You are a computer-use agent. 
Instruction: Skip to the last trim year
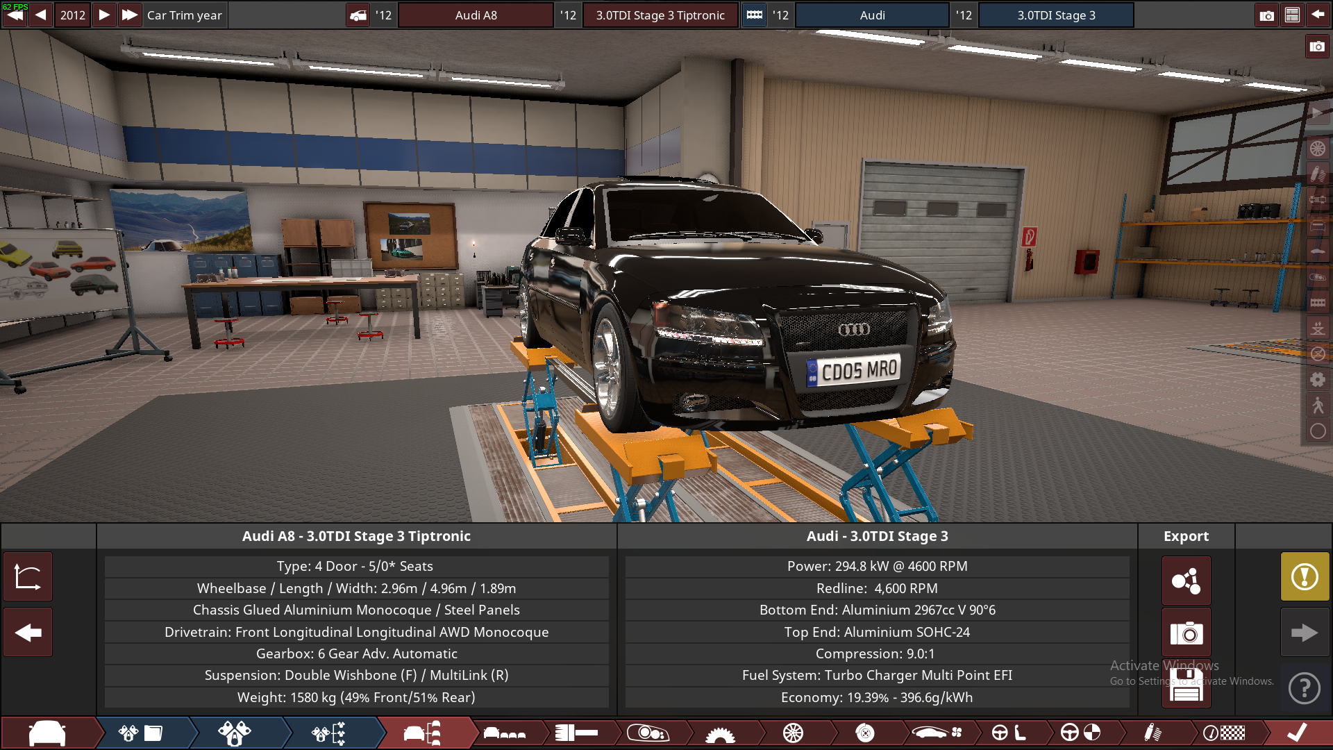click(130, 15)
